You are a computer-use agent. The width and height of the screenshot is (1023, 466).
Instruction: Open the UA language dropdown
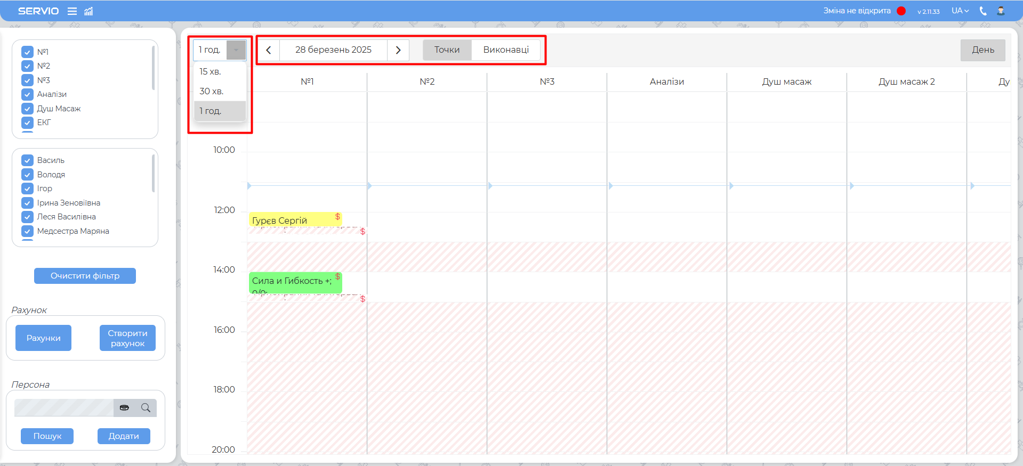tap(960, 11)
